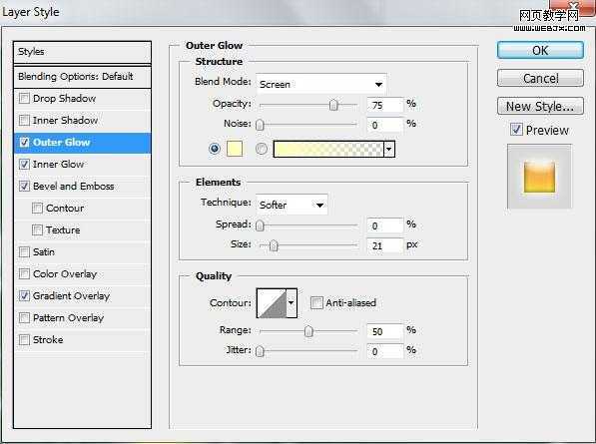This screenshot has width=596, height=444.
Task: Enable the Contour sub-option checkbox
Action: [x=37, y=209]
